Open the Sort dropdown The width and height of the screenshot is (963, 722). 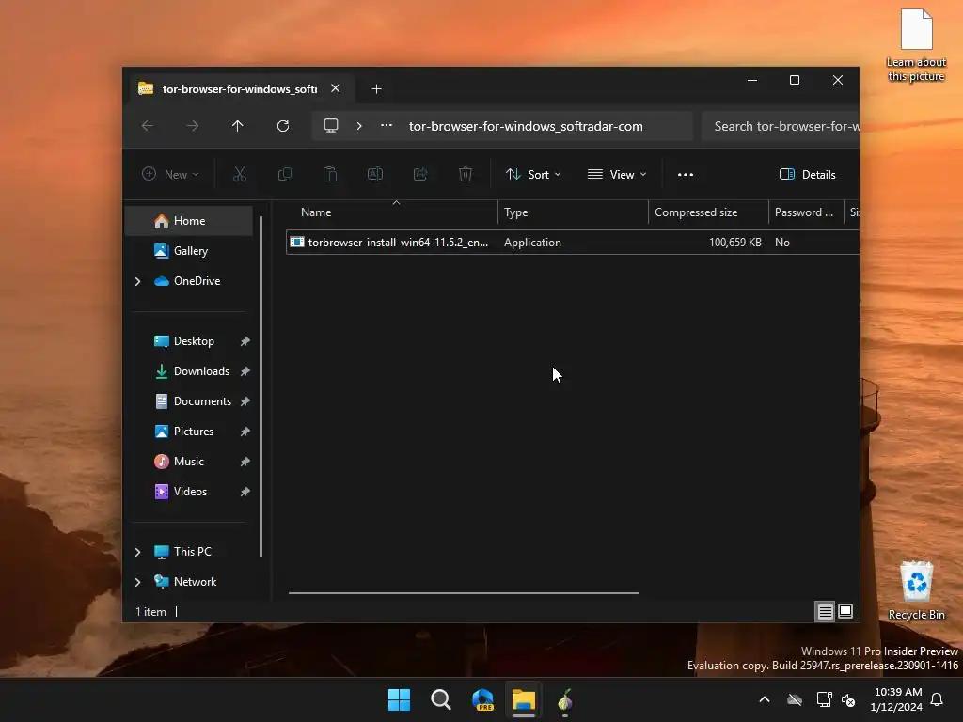533,174
